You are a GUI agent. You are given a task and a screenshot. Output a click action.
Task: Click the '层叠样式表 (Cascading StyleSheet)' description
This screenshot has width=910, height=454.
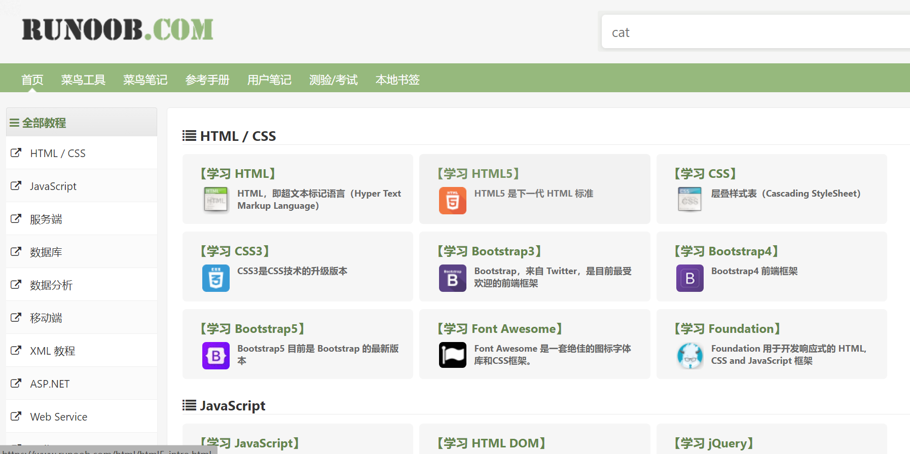pyautogui.click(x=786, y=194)
